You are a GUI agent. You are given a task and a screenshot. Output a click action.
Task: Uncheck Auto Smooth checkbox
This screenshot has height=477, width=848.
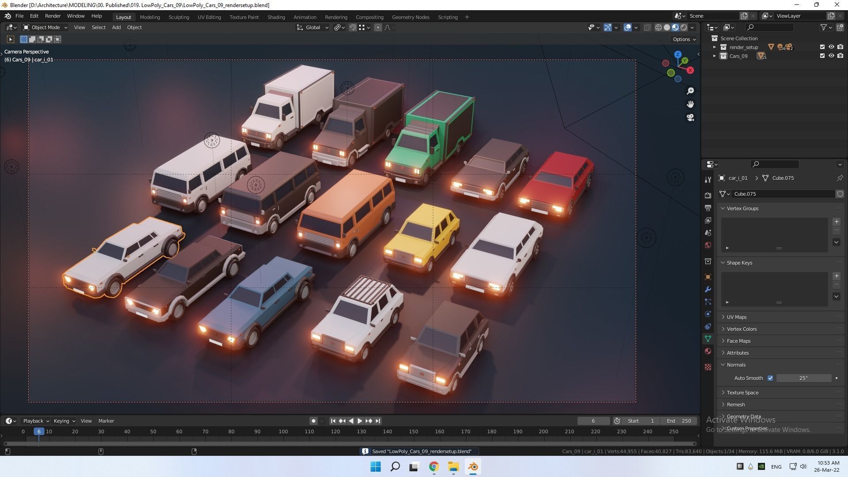770,378
